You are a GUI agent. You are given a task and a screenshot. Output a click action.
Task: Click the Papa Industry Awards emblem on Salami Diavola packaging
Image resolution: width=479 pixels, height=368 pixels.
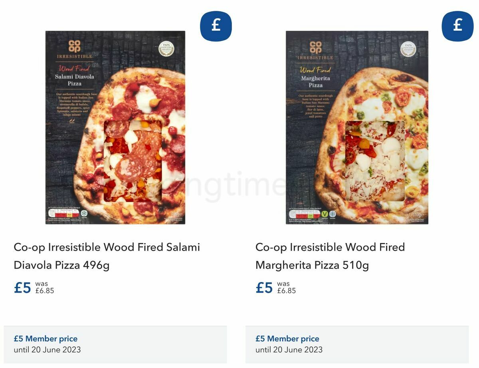169,48
